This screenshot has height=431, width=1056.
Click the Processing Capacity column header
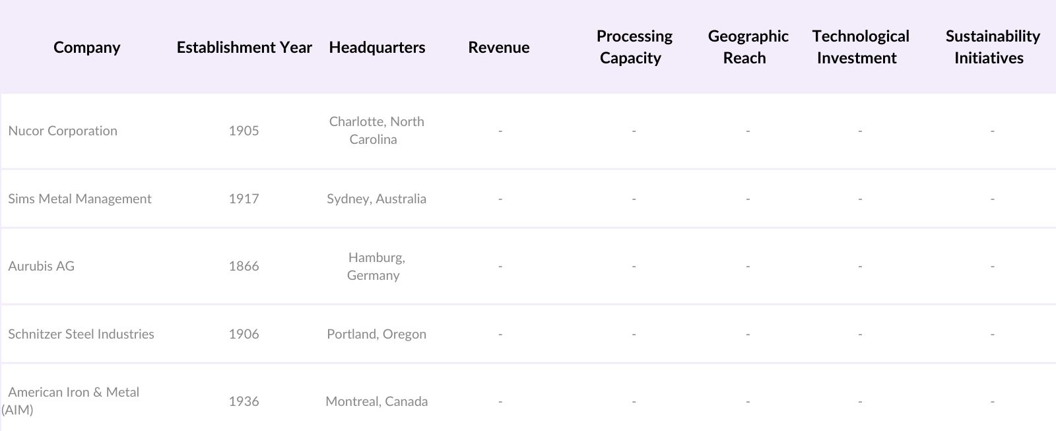(634, 47)
